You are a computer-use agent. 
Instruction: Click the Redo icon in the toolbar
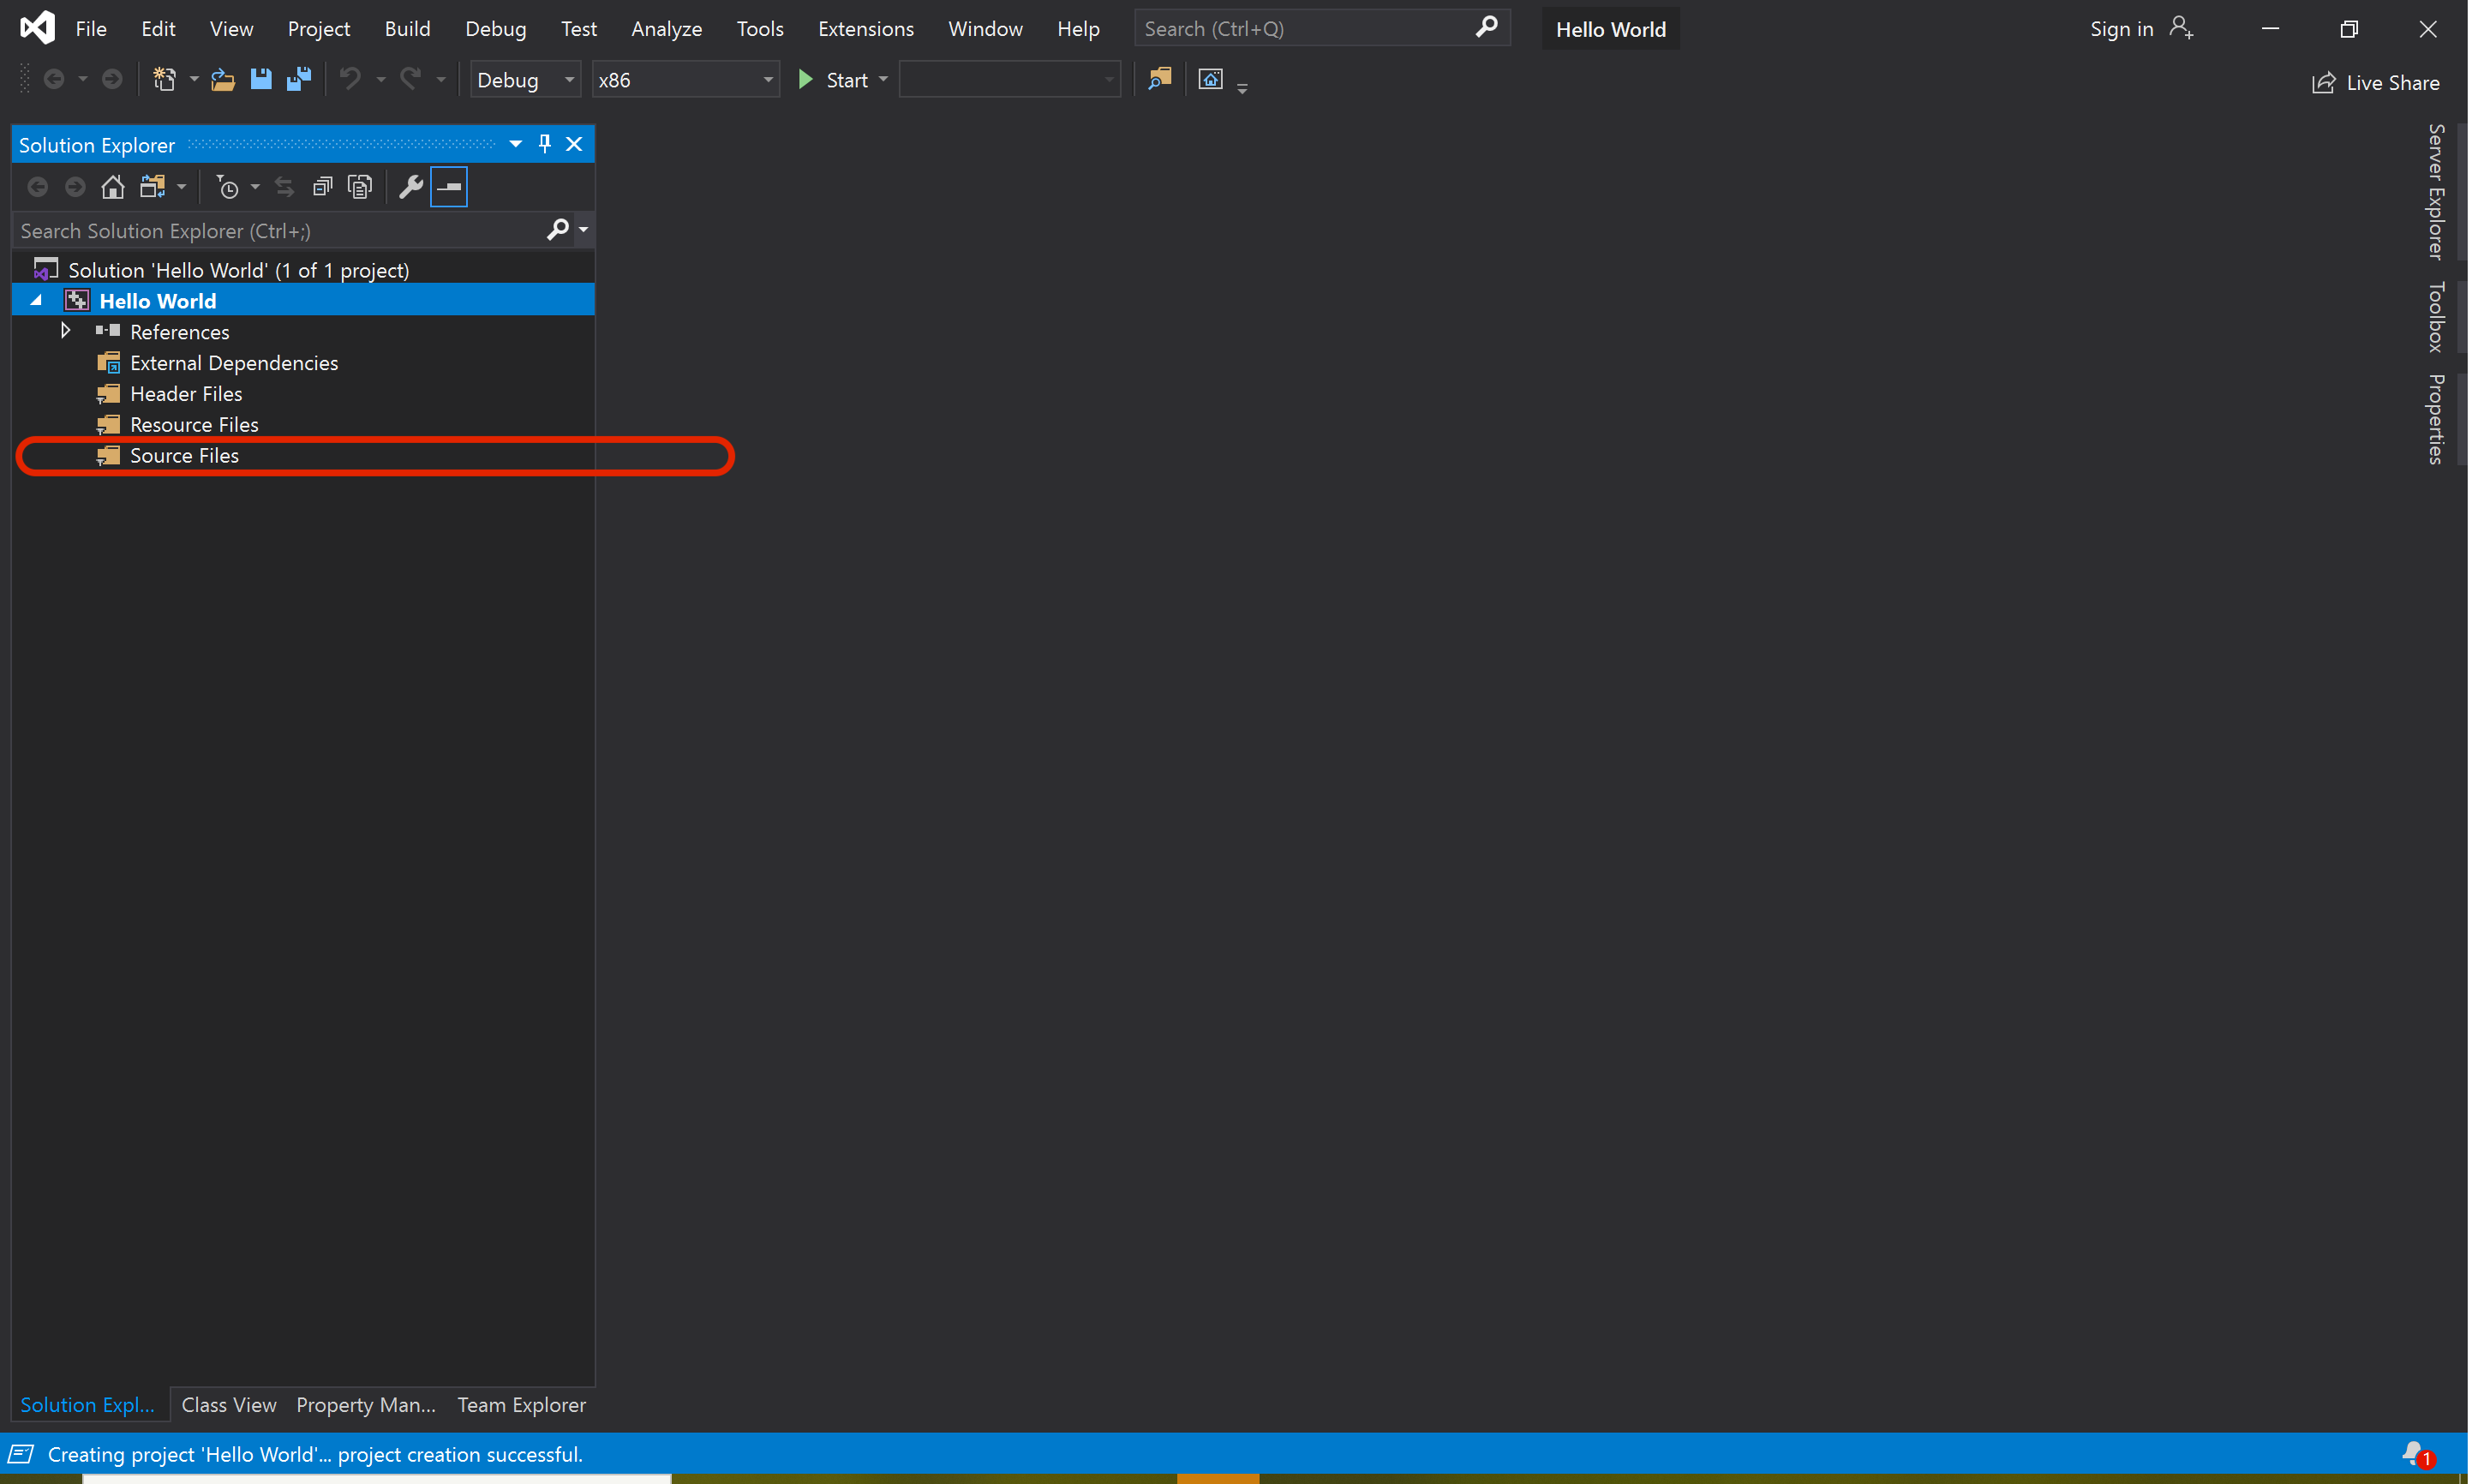[410, 79]
